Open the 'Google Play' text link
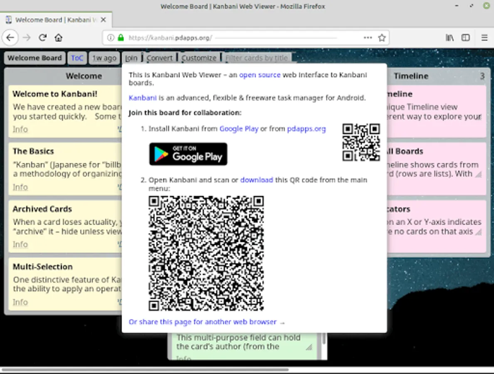Viewport: 494px width, 374px height. 239,129
